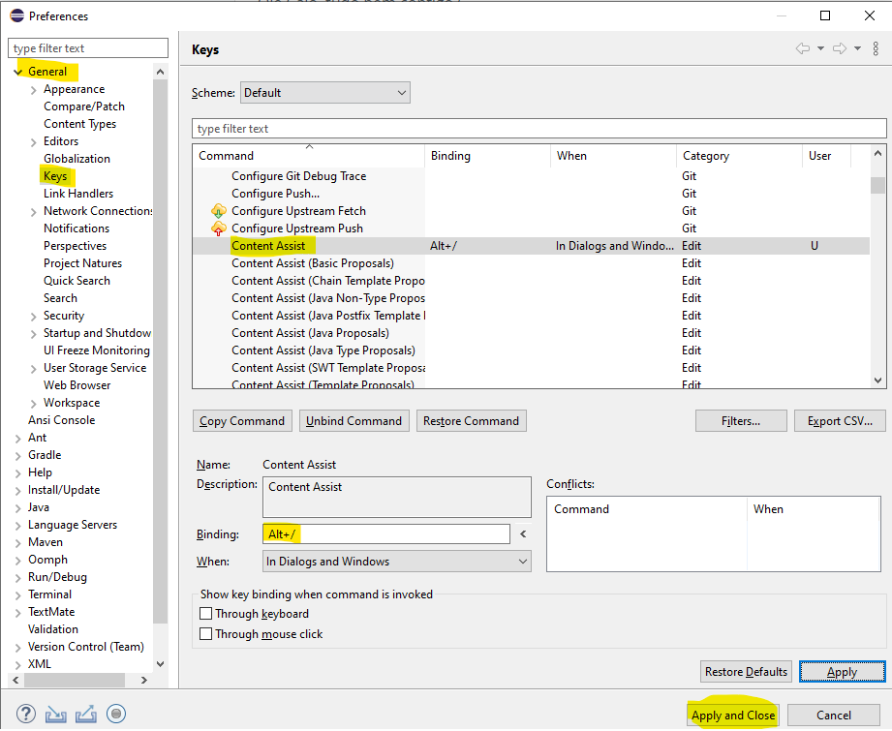
Task: Select Configure Push... row
Action: point(531,194)
